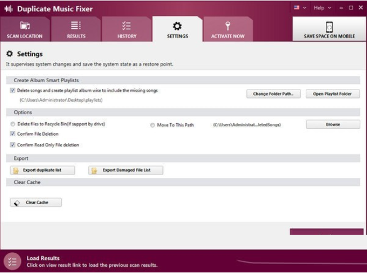Close the Duplicate Music Fixer window
367x273 pixels.
(x=361, y=8)
